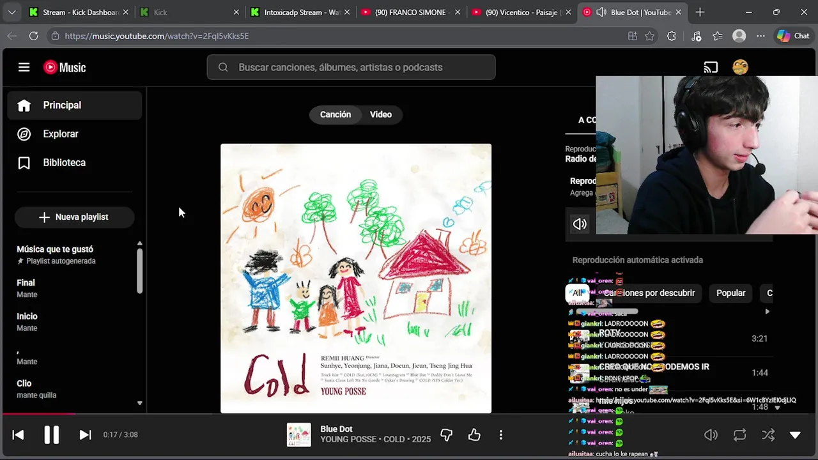Viewport: 818px width, 460px height.
Task: Open the tab search dropdown arrow
Action: tap(12, 12)
